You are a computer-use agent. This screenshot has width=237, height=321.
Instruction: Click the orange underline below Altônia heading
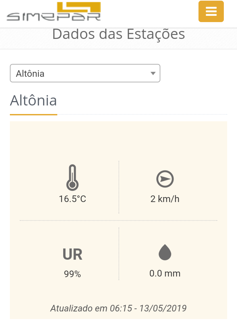click(34, 115)
